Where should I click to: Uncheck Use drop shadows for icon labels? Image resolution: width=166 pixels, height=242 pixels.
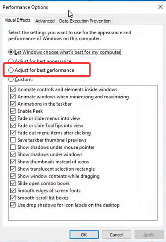(x=13, y=205)
